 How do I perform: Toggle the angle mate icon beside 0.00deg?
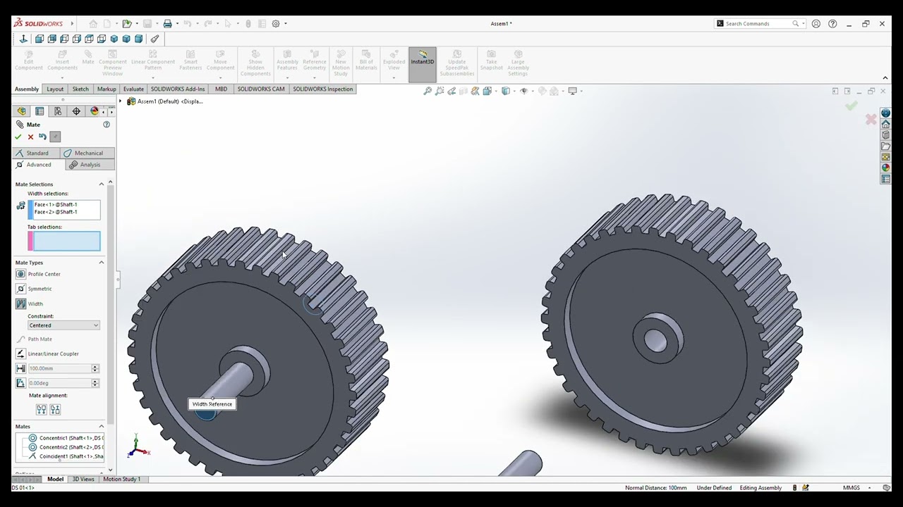20,383
